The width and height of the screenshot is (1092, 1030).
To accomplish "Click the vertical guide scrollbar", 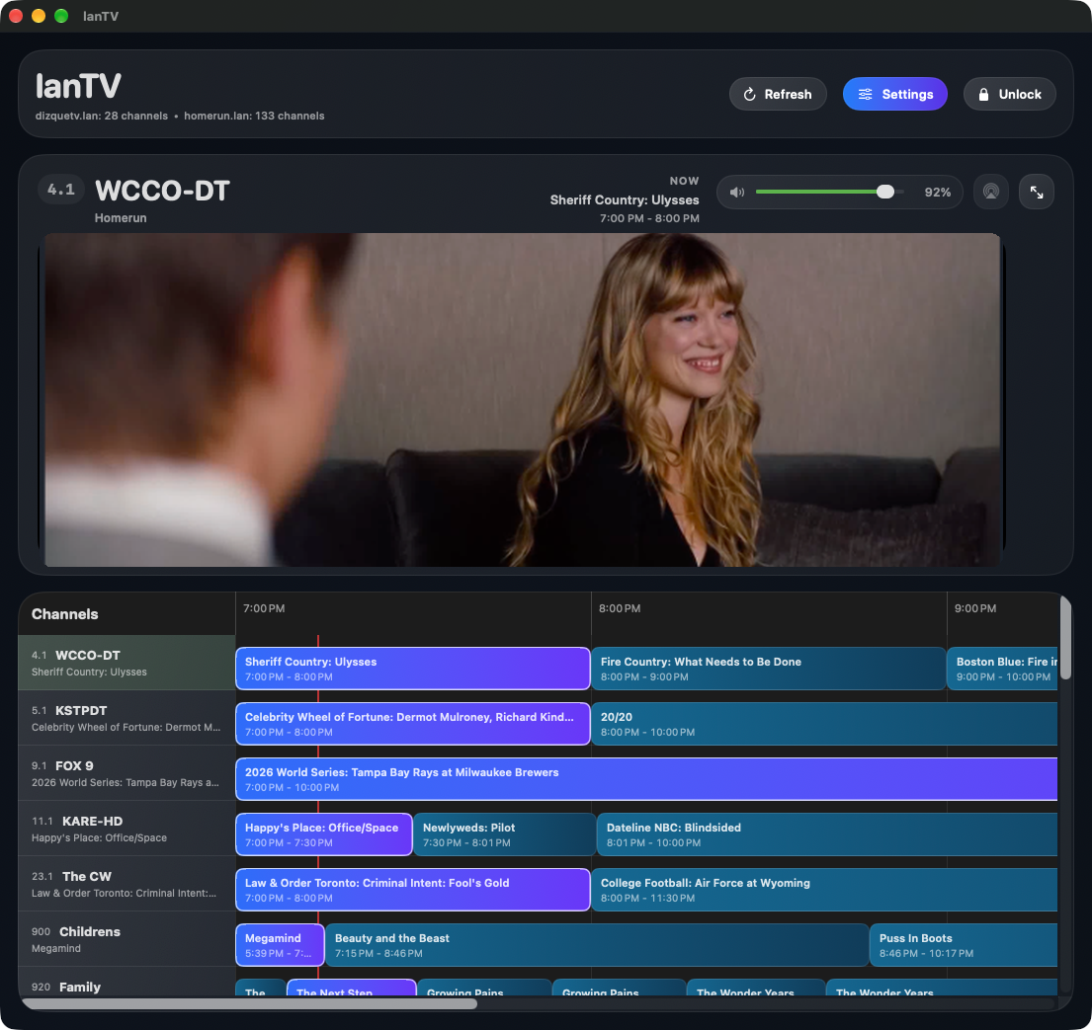I will pos(1065,638).
